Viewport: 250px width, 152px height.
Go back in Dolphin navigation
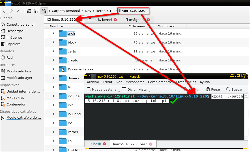click(4, 11)
